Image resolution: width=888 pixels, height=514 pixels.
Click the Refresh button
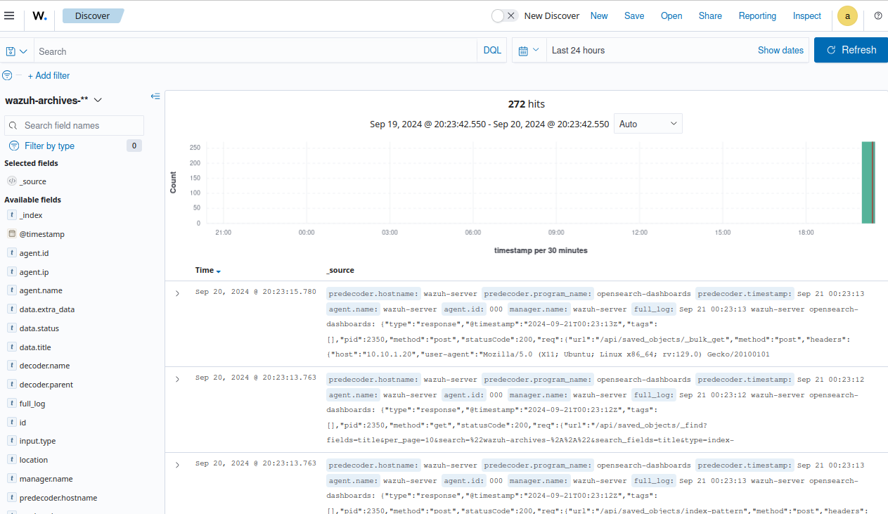coord(851,50)
